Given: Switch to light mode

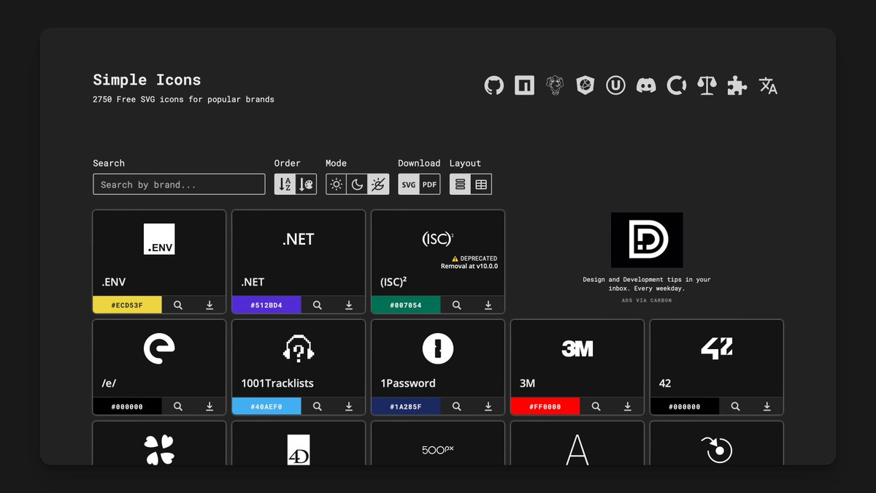Looking at the screenshot, I should (337, 185).
